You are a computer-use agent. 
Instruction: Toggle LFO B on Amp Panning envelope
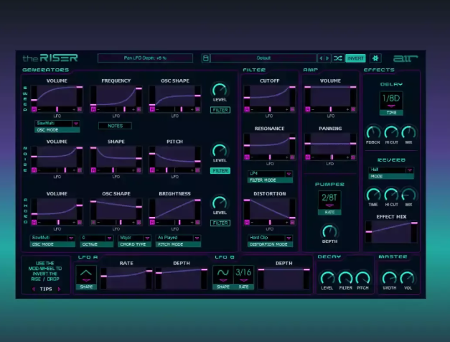coord(353,157)
